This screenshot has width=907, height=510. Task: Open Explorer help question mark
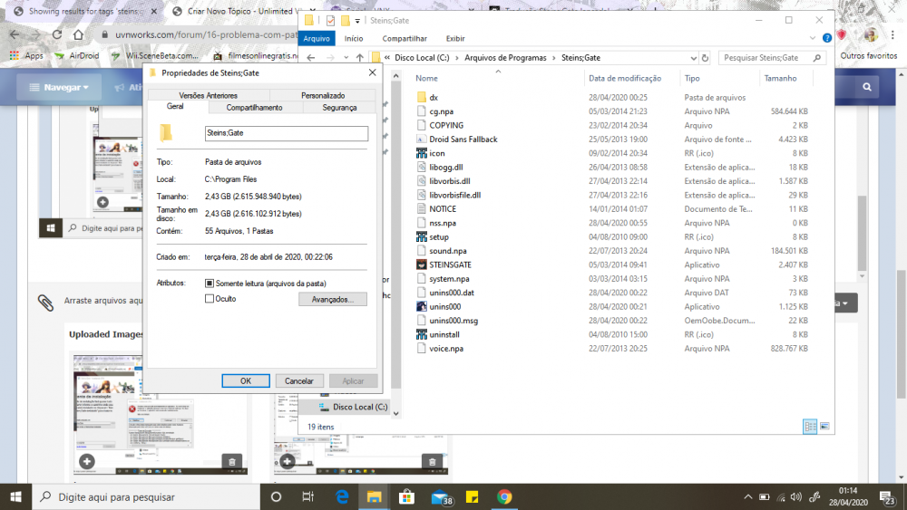[x=827, y=38]
